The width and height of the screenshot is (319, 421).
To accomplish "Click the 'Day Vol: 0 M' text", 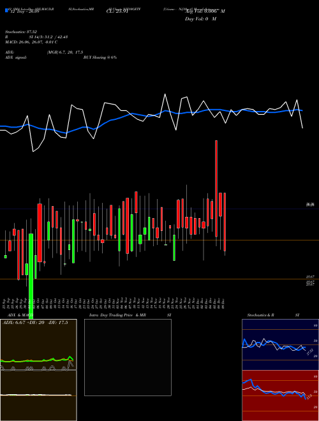I will (200, 19).
